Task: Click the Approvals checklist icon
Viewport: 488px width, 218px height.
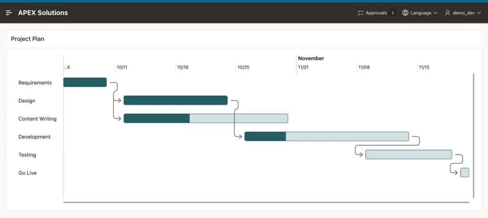Action: coord(360,13)
